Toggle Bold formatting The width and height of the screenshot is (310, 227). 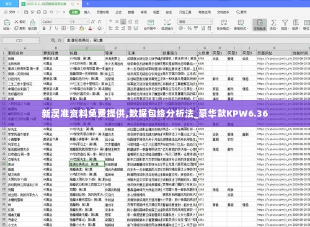[44, 29]
